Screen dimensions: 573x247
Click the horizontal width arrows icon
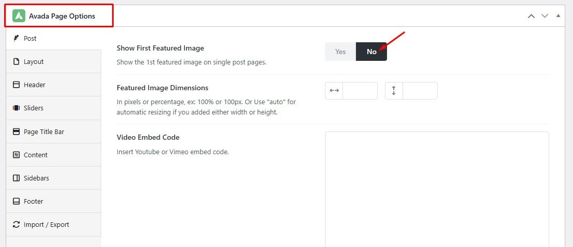(x=334, y=91)
